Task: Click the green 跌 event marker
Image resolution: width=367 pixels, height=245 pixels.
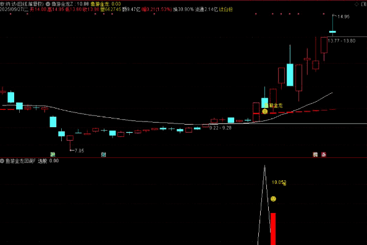Action: pyautogui.click(x=53, y=154)
